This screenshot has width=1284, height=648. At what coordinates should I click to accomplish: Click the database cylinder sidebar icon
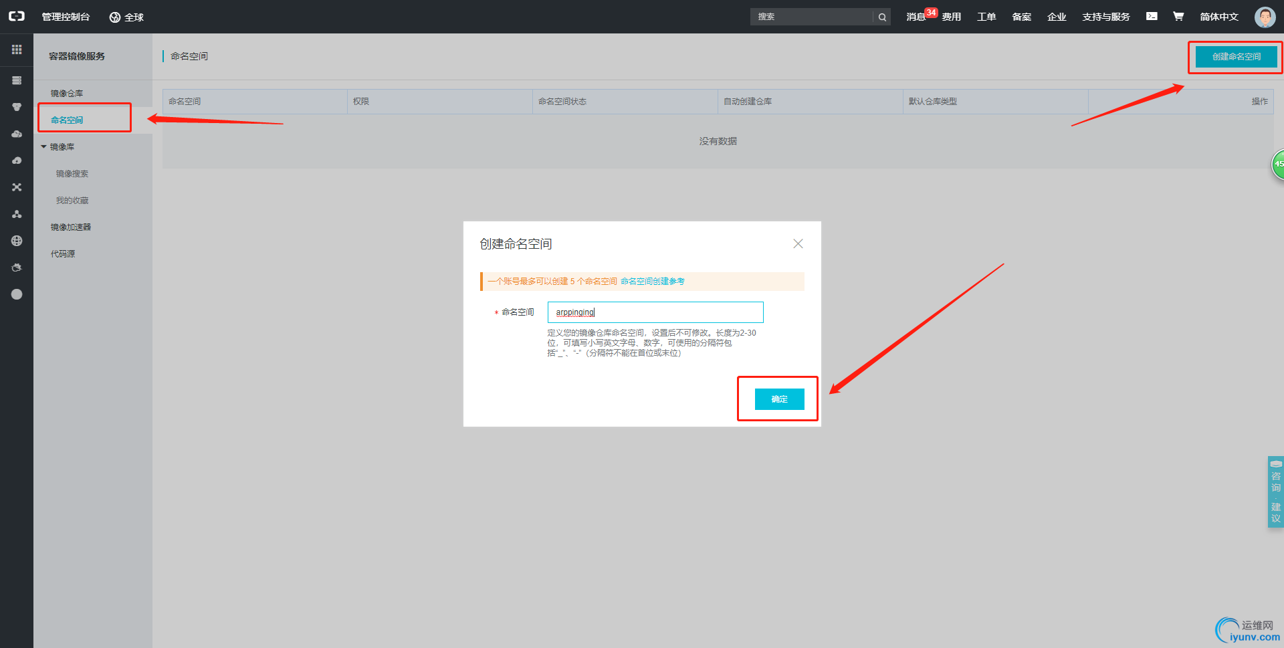17,107
